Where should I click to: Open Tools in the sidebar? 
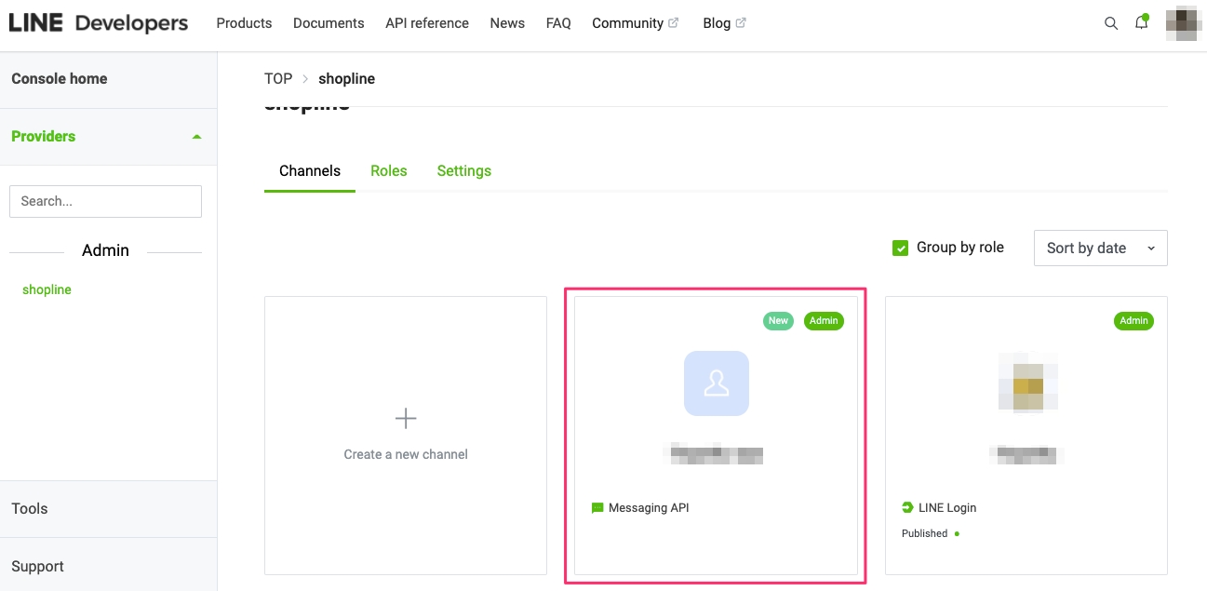(30, 509)
